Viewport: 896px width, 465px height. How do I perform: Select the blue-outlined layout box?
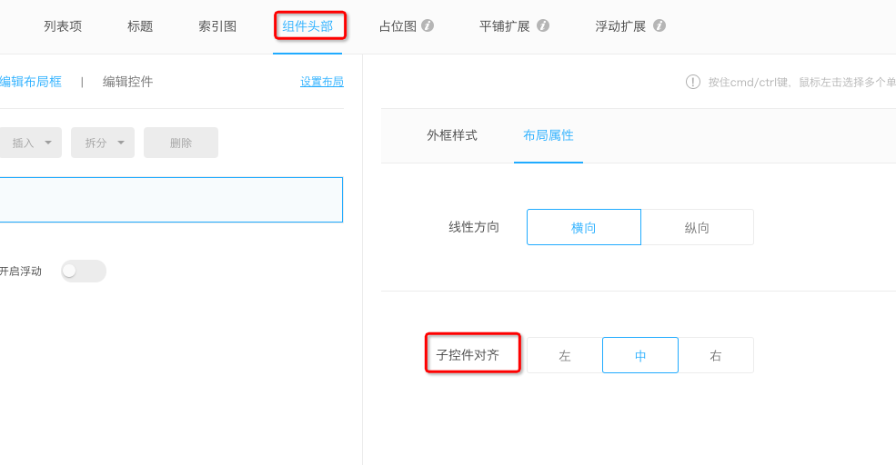tap(171, 200)
